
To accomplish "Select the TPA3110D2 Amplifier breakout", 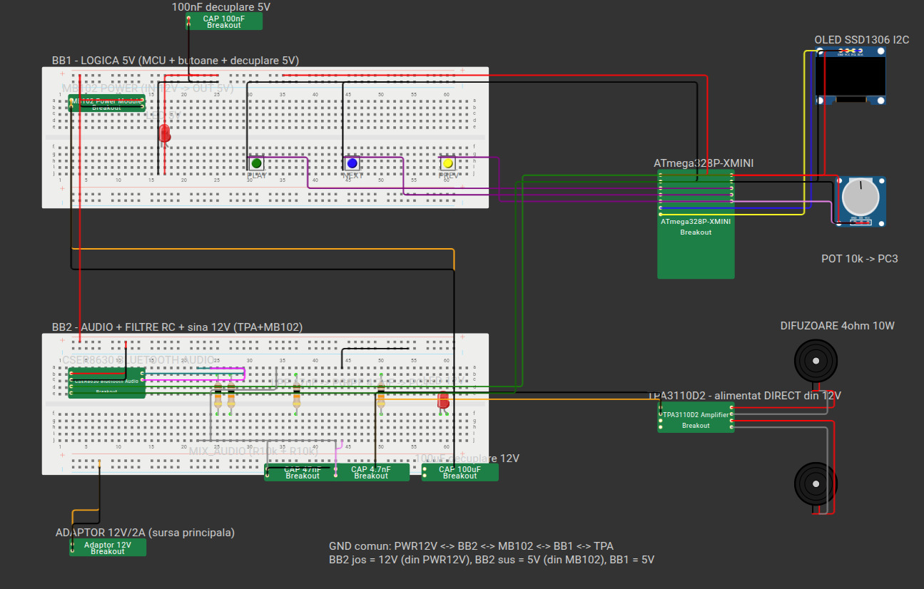I will (x=696, y=417).
